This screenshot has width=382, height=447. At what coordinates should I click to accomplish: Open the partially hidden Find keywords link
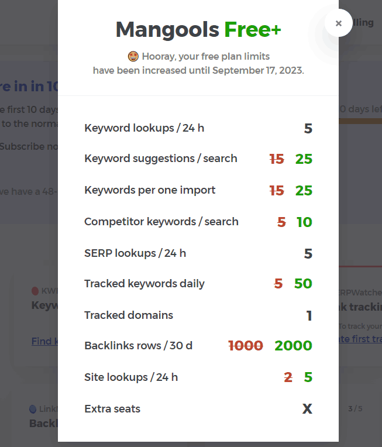point(45,341)
